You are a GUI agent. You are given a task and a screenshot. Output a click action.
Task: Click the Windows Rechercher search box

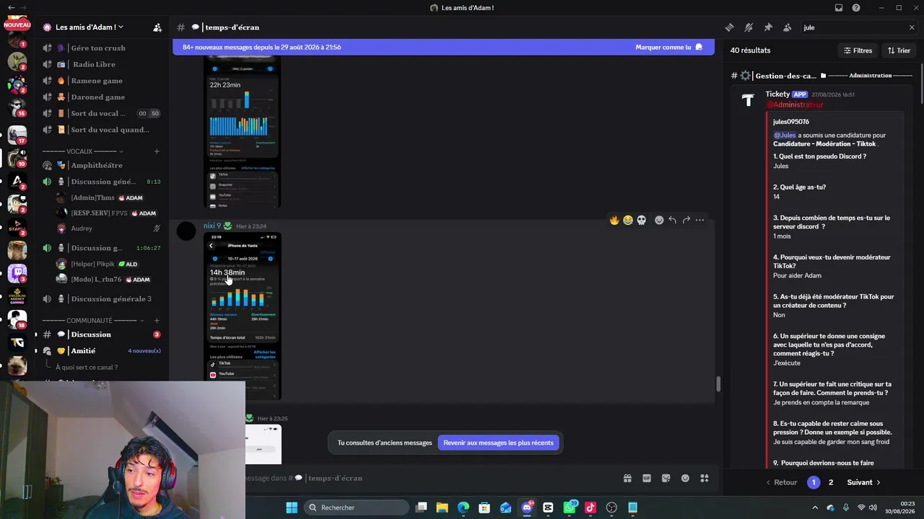coord(357,507)
